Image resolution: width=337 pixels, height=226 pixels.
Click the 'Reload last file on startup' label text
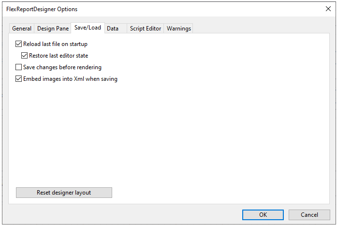(x=55, y=44)
